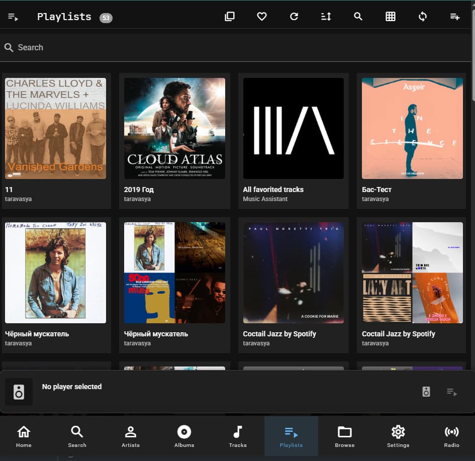Toggle the multi-select items icon in the toolbar
Viewport: 475px width, 461px height.
pos(230,17)
